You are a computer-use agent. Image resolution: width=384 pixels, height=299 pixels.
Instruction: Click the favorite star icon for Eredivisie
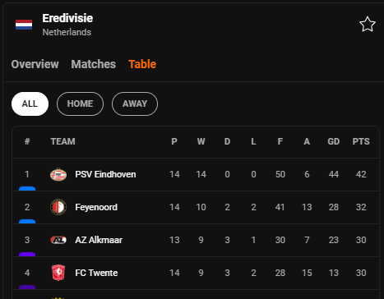368,25
